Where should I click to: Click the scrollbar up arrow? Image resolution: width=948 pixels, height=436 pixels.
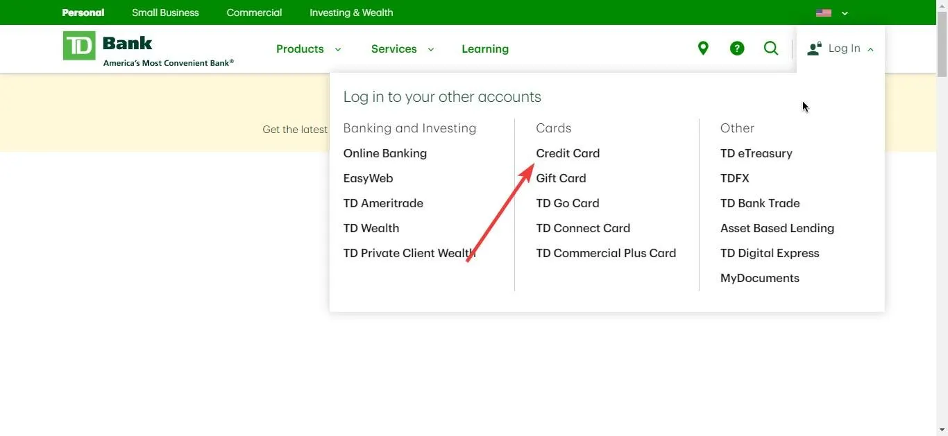[x=942, y=5]
